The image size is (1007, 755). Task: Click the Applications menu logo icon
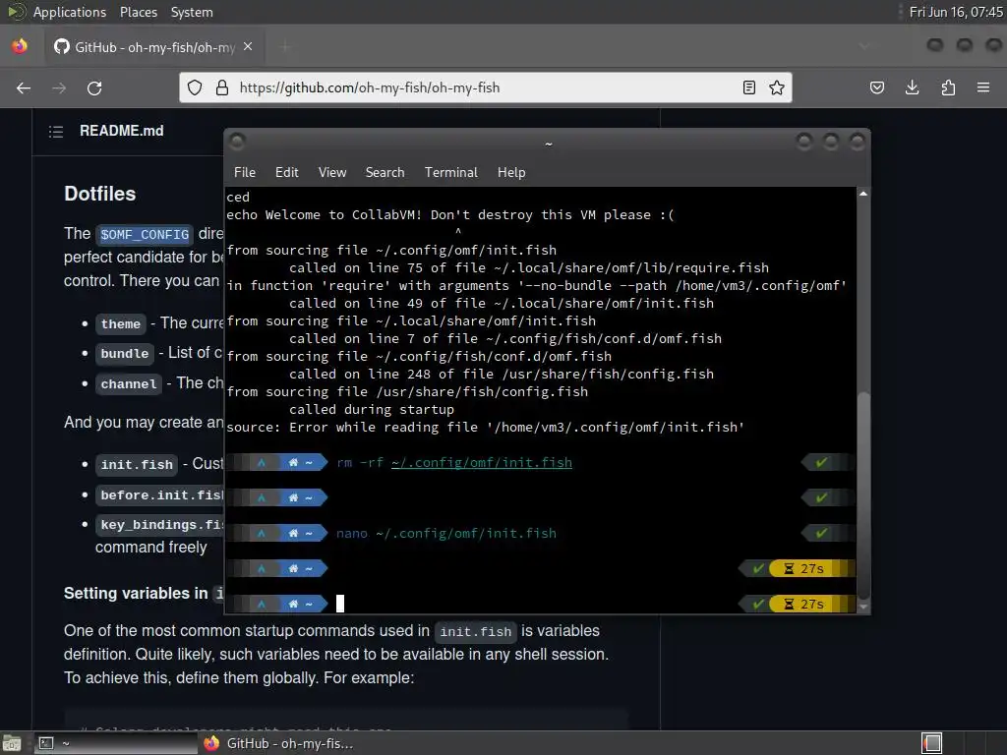[x=16, y=12]
